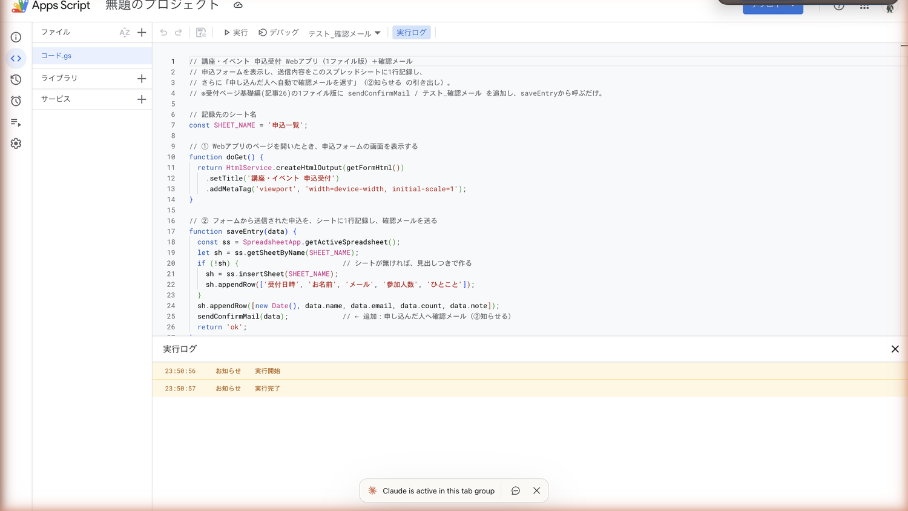Screen dimensions: 908x511
Task: Open Executions list icon in sidebar
Action: (16, 122)
